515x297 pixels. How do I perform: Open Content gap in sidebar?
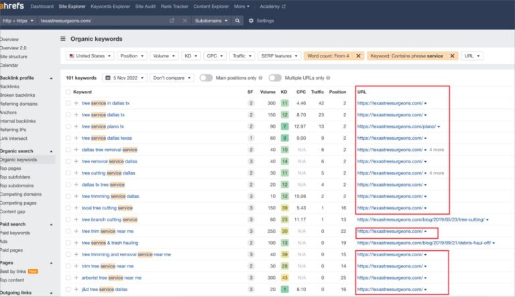point(13,211)
